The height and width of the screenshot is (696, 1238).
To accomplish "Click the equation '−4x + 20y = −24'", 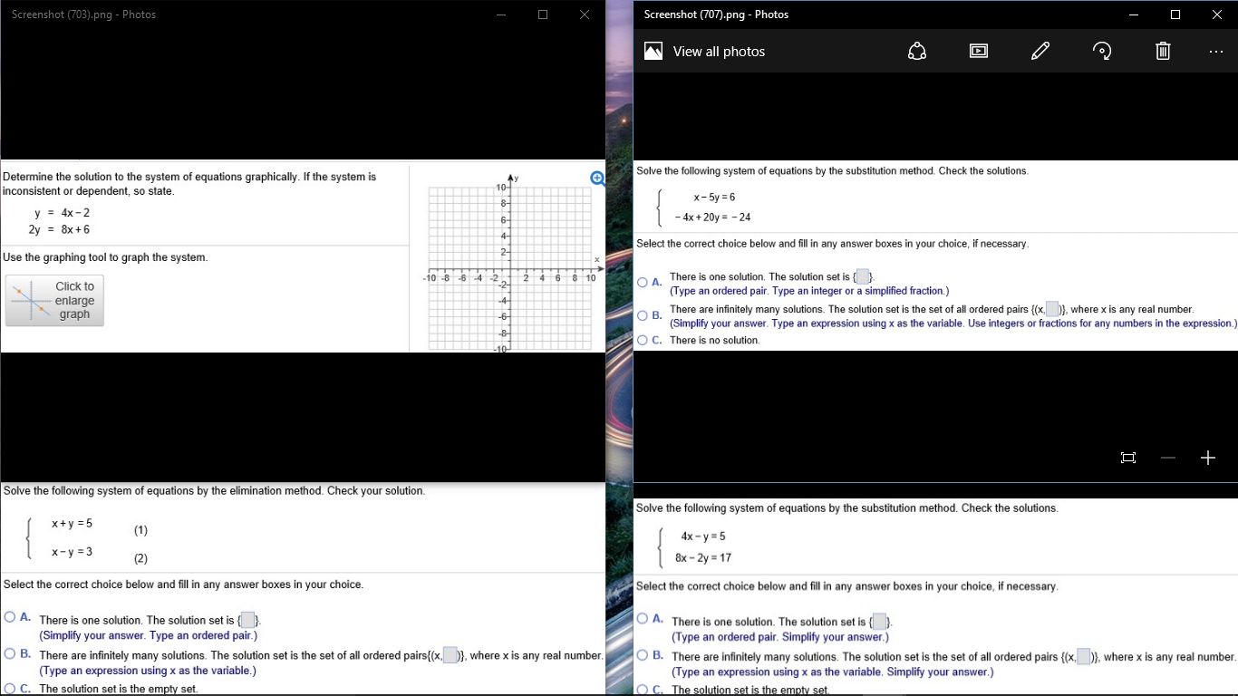I will (711, 217).
